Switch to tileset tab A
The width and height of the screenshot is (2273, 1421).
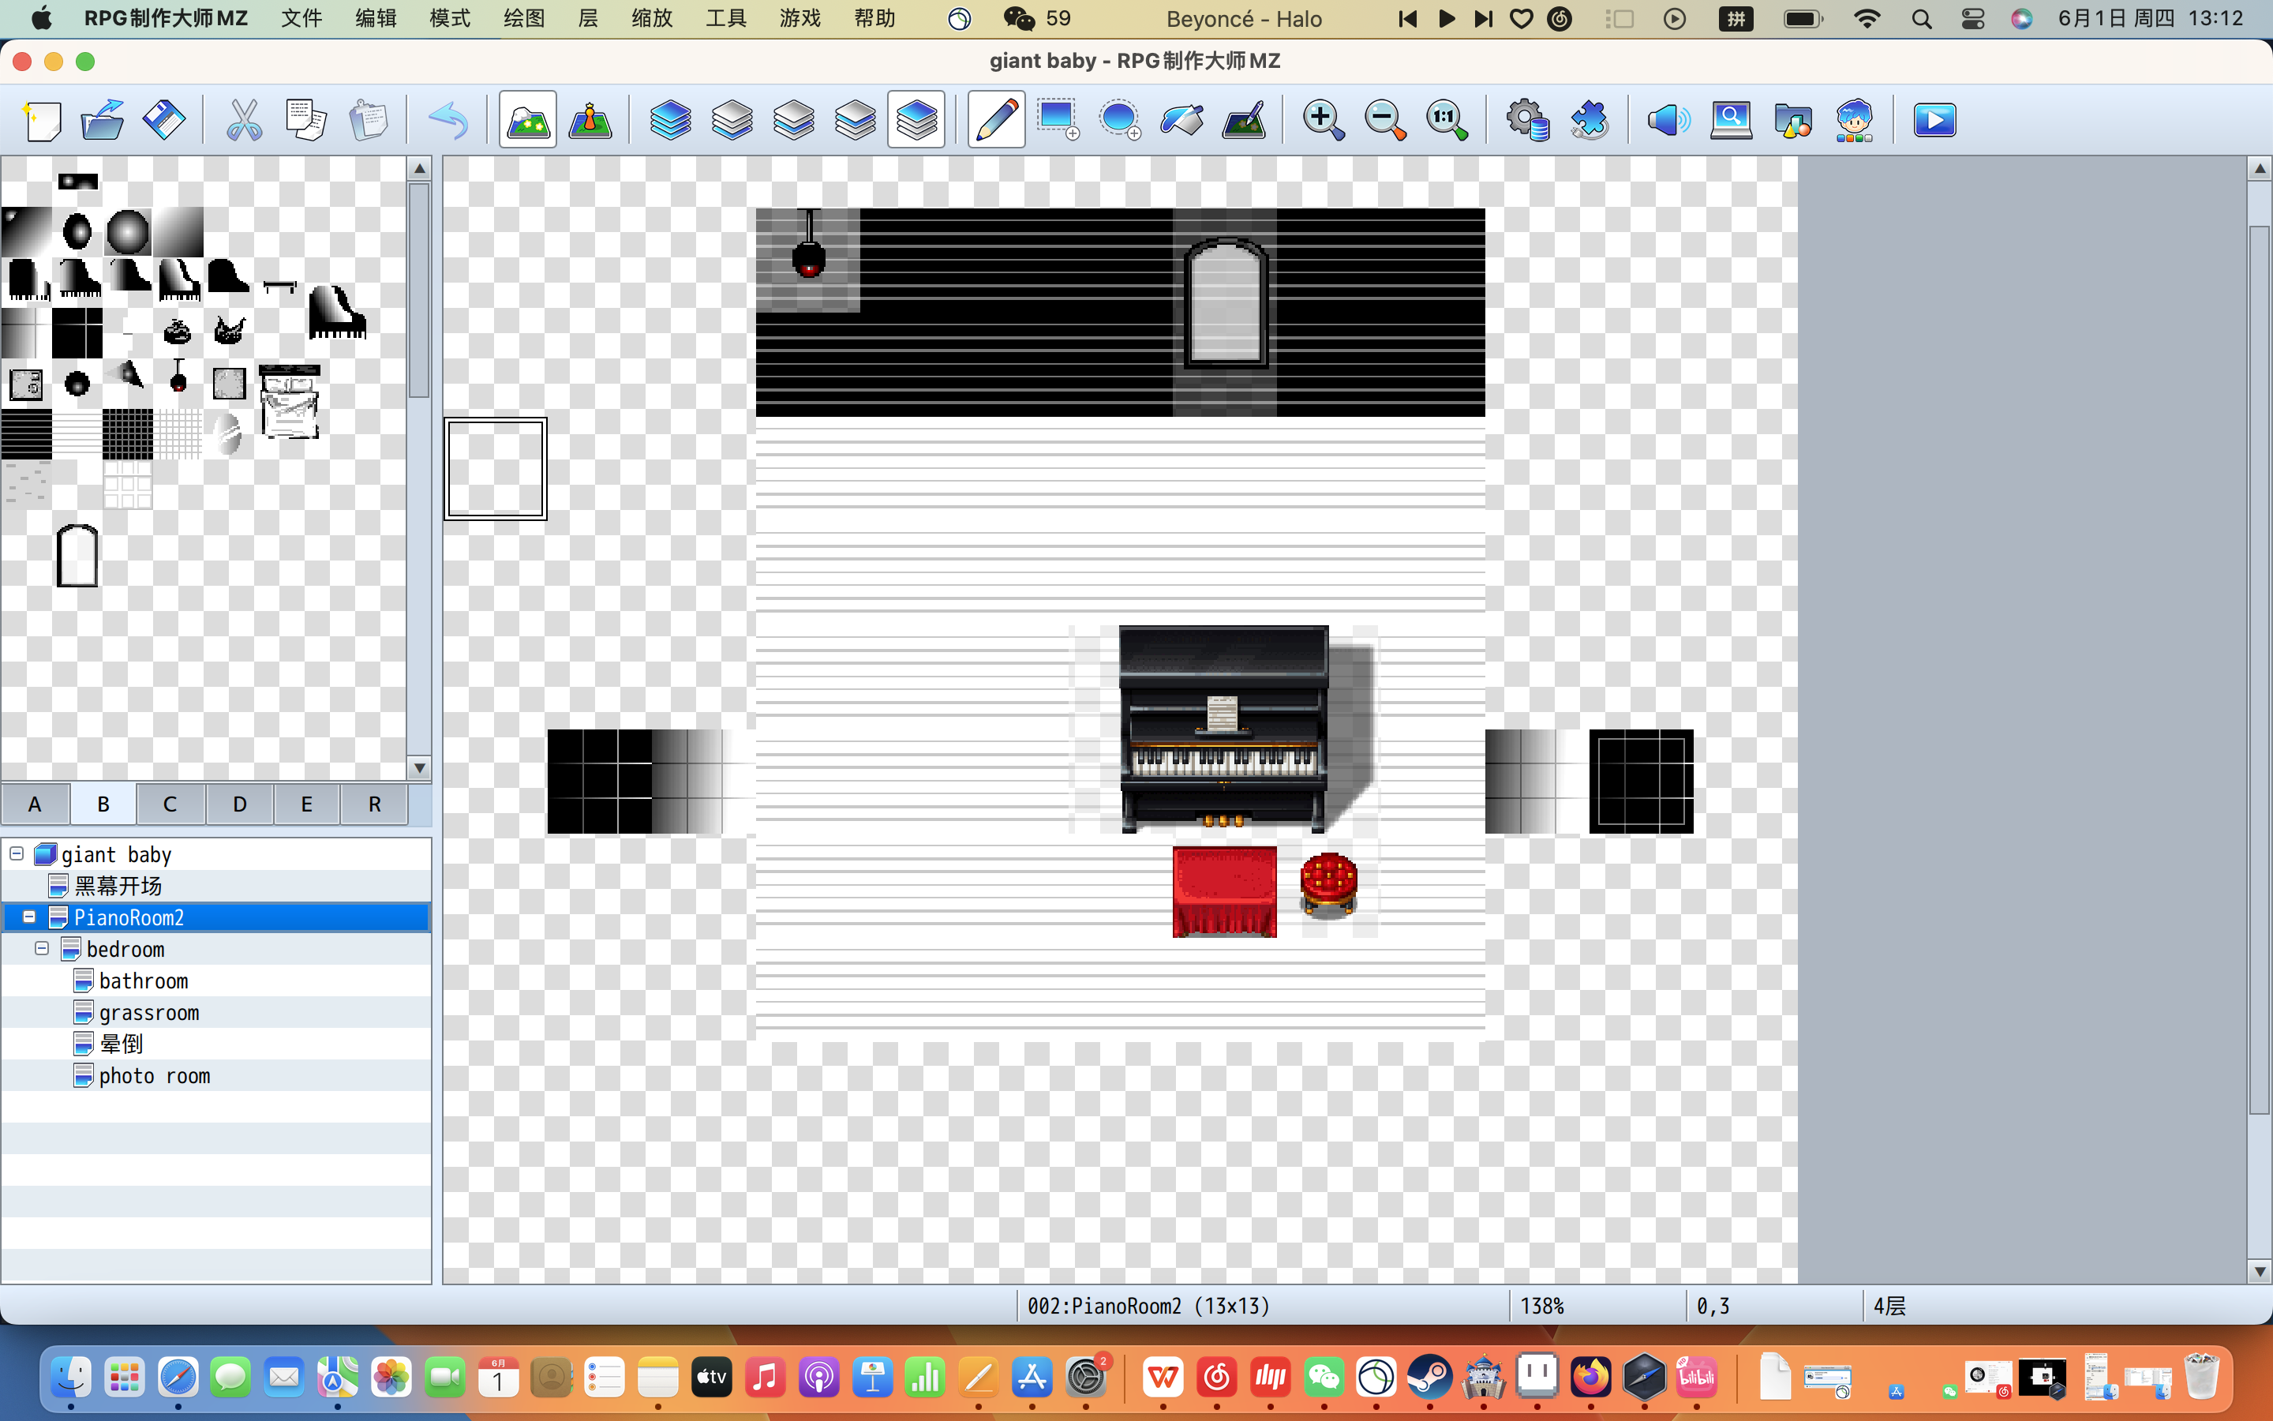tap(35, 804)
